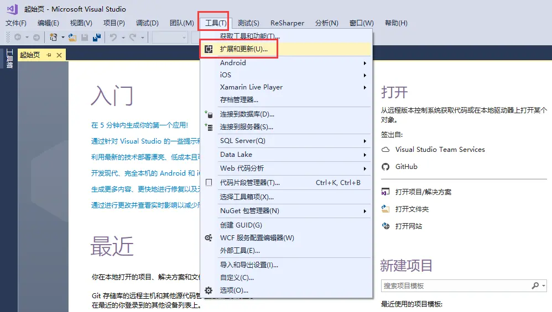Pin the 起始页 tab with pin icon
The height and width of the screenshot is (312, 552).
49,55
